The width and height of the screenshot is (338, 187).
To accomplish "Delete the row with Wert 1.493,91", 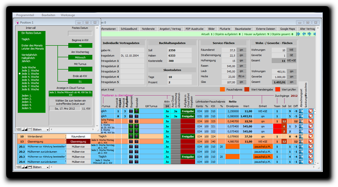I will [x=310, y=116].
